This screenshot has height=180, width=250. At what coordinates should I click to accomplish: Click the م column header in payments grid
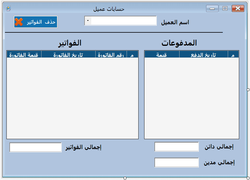[233, 54]
